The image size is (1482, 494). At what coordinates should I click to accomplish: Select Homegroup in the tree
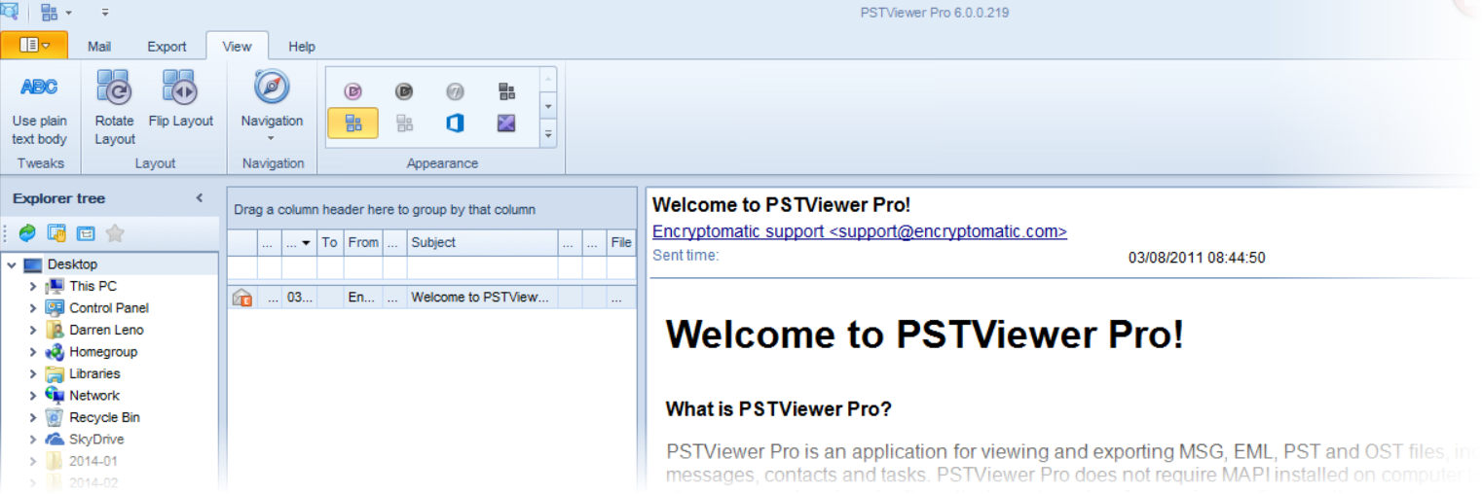[103, 352]
